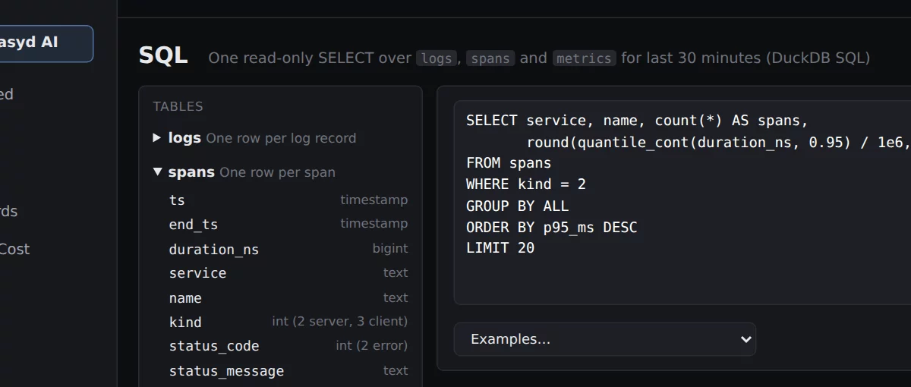
Task: Click the logs code chip in description
Action: click(437, 58)
